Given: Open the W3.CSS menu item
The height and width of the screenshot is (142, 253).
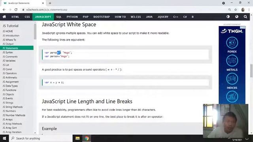Looking at the screenshot, I should tap(136, 17).
